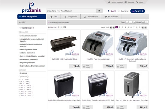Open the Sepet shopping cart

137,11
